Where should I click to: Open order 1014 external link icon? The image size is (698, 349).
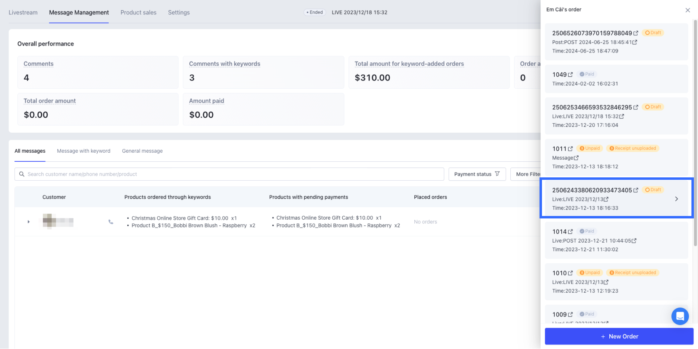click(x=570, y=232)
